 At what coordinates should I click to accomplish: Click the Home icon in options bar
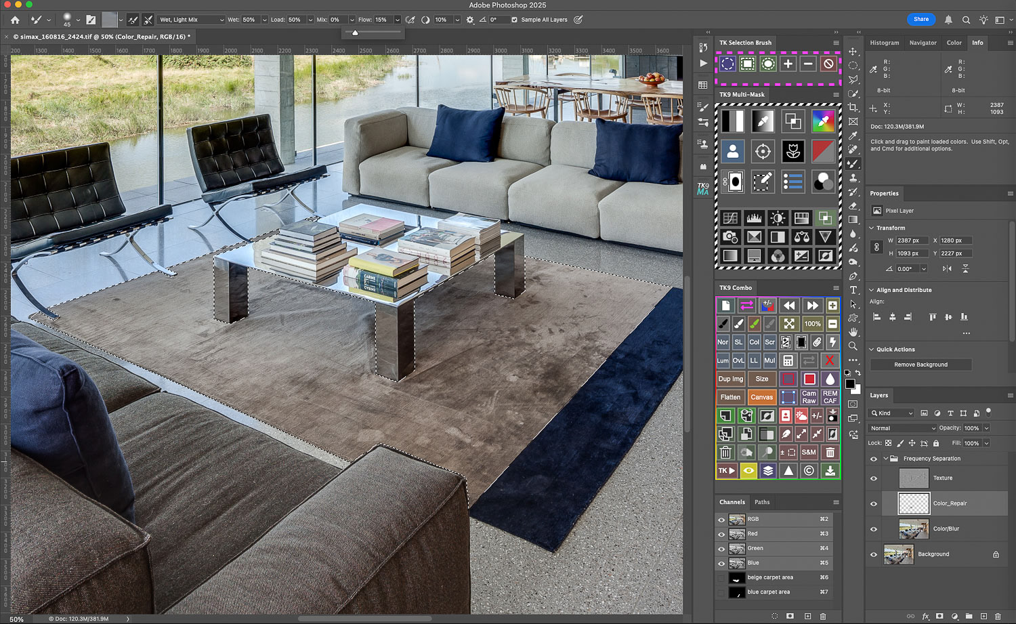(x=15, y=20)
